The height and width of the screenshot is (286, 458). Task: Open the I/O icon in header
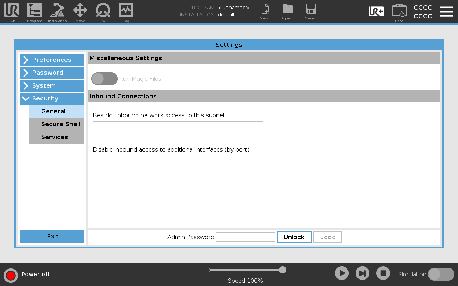pos(103,11)
